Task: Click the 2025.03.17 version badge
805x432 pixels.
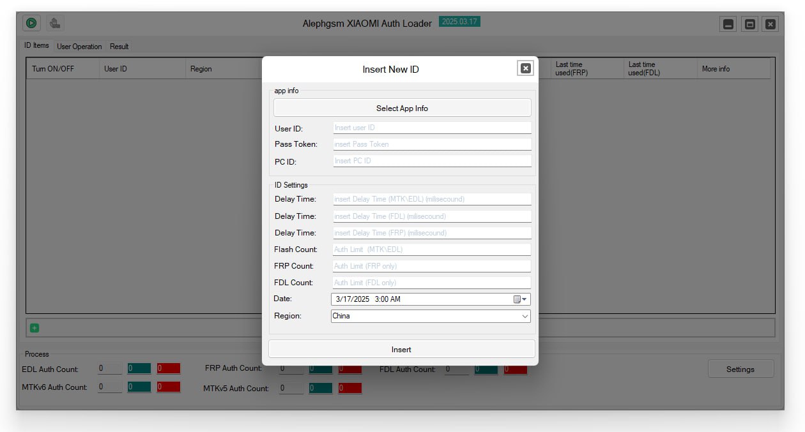Action: click(x=459, y=22)
